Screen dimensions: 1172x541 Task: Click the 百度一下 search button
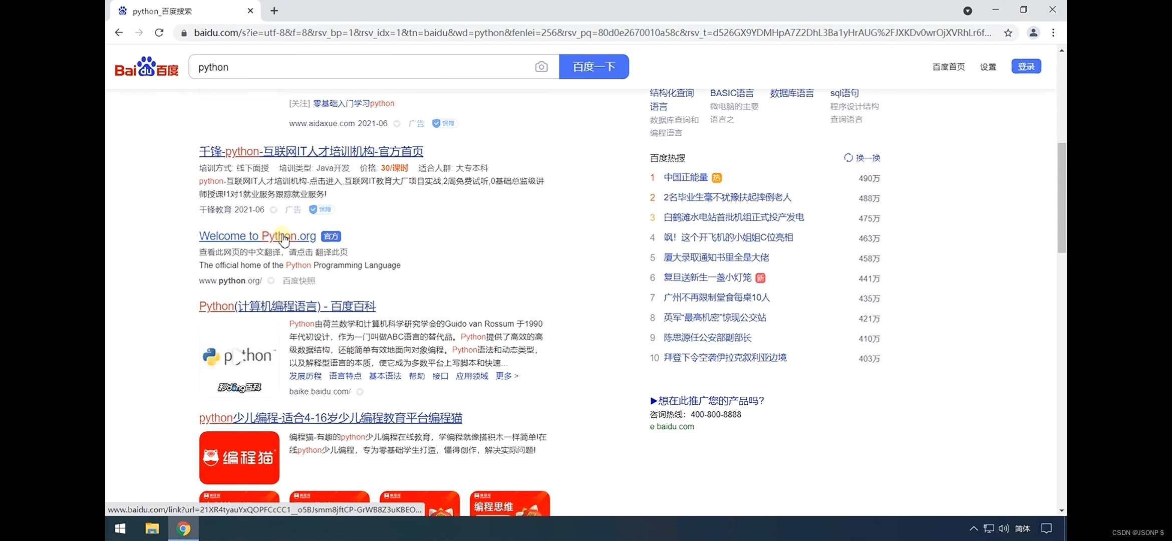pos(594,67)
